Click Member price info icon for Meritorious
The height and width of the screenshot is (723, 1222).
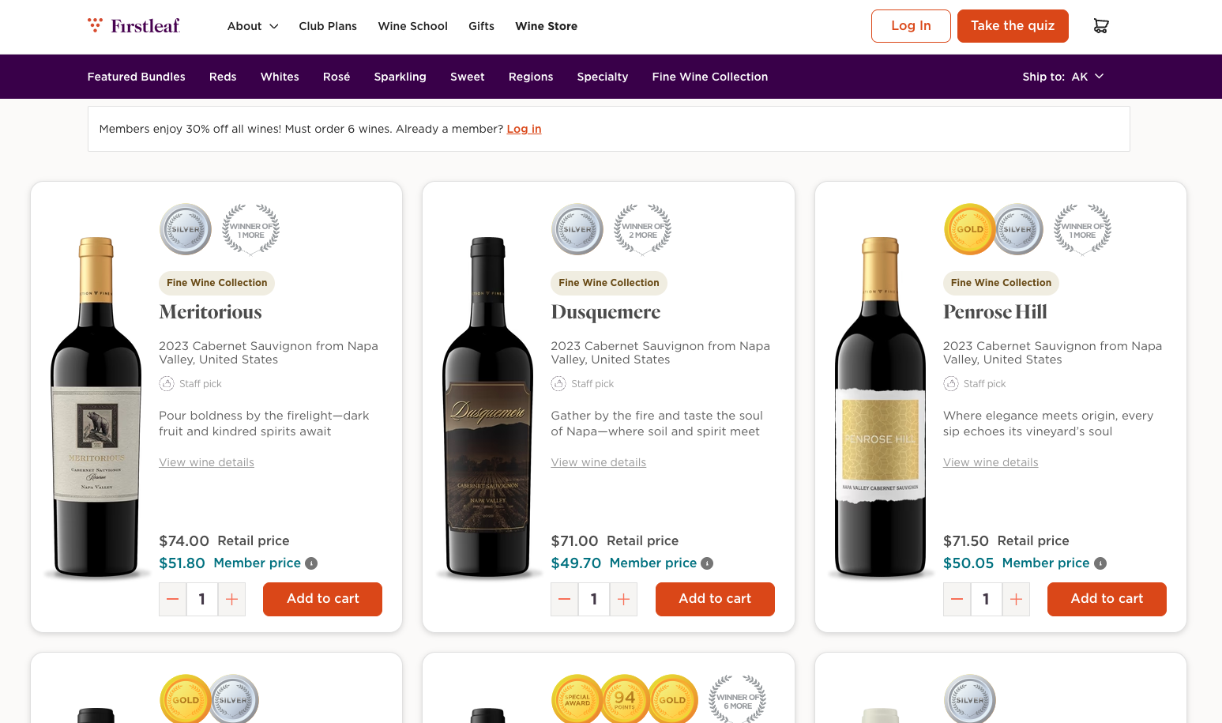tap(311, 563)
